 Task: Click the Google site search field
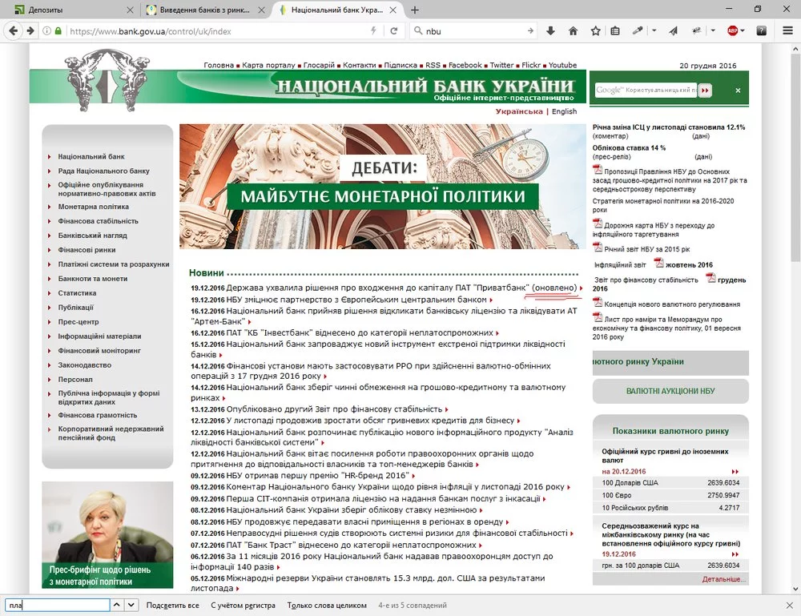pyautogui.click(x=646, y=90)
